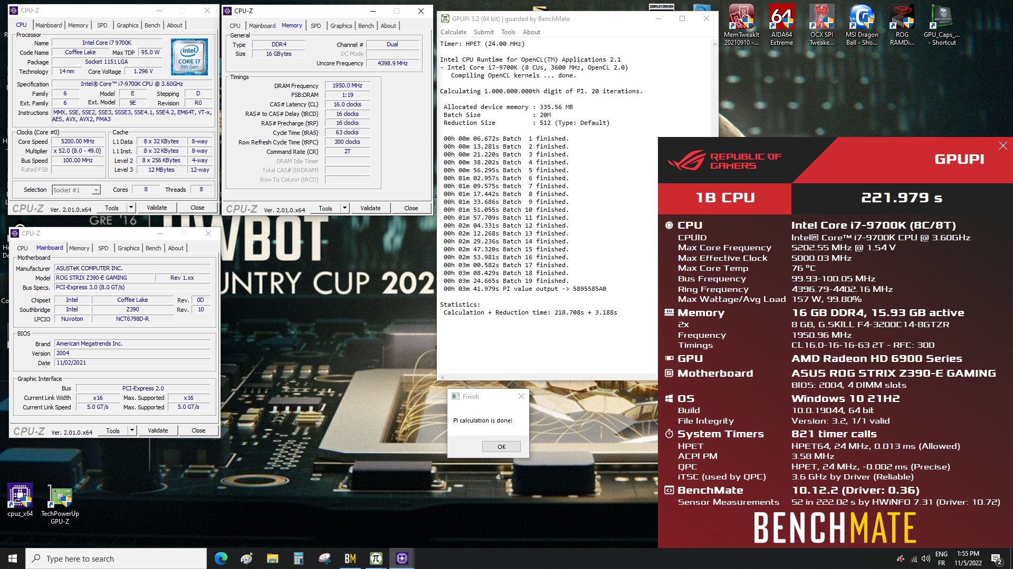Click OK in the Finish dialog
Viewport: 1013px width, 569px height.
(501, 447)
